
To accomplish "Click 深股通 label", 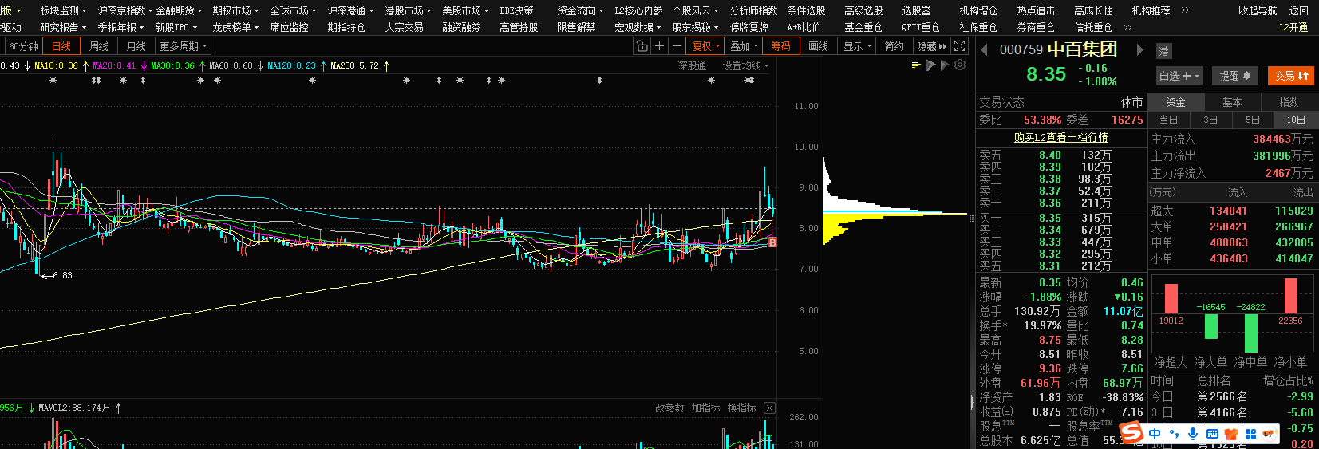I will pyautogui.click(x=692, y=65).
